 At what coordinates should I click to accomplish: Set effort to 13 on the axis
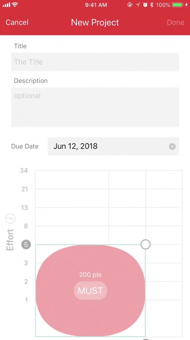(x=24, y=208)
